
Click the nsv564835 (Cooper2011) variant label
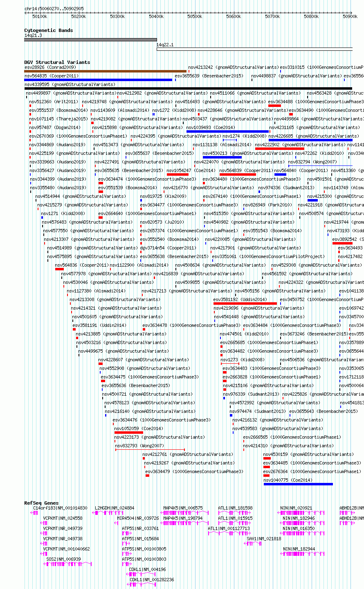coord(52,76)
